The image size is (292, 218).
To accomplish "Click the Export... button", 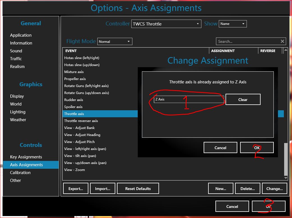I will point(76,189).
